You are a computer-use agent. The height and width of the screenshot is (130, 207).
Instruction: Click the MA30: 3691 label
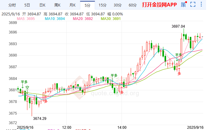coord(111,19)
